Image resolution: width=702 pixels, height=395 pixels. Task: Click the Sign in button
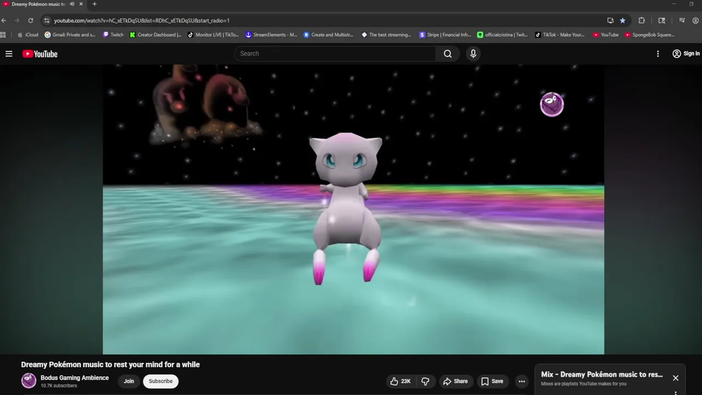pyautogui.click(x=686, y=54)
